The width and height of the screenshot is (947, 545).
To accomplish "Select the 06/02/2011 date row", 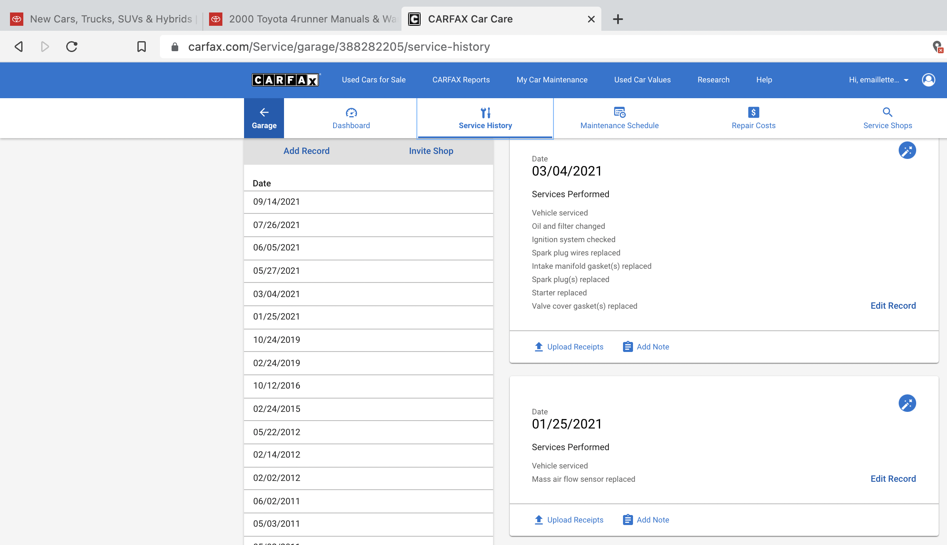I will [x=369, y=501].
